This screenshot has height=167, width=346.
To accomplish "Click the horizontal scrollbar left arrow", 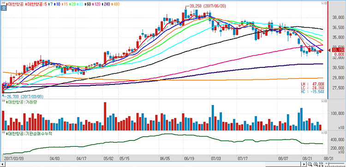I will coord(3,164).
